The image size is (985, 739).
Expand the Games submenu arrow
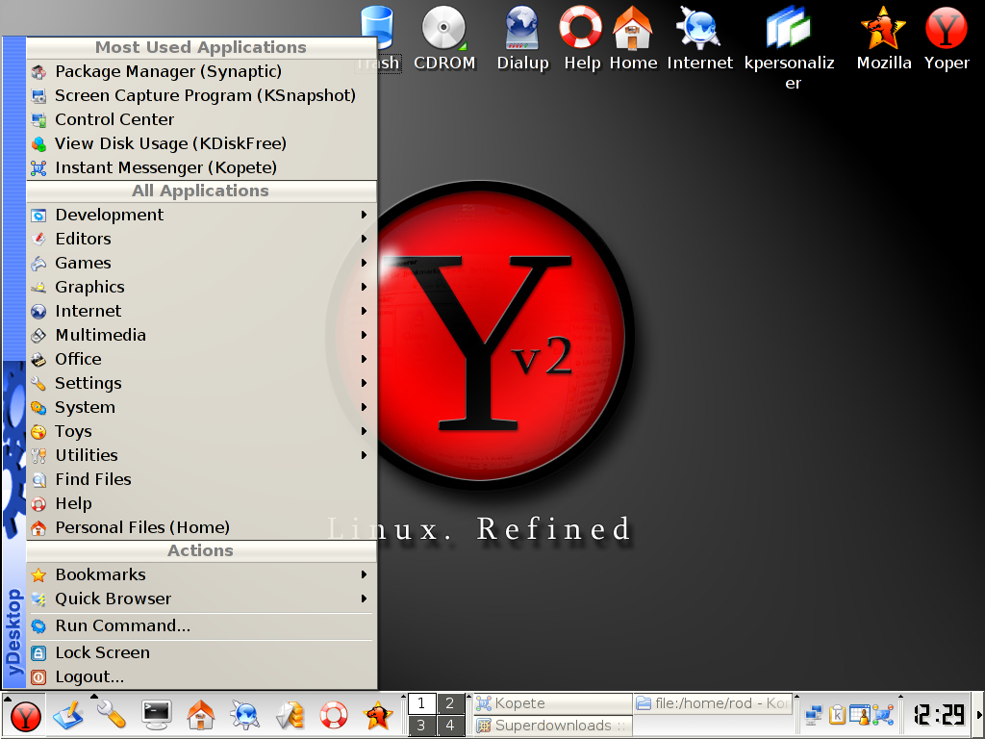pyautogui.click(x=364, y=263)
